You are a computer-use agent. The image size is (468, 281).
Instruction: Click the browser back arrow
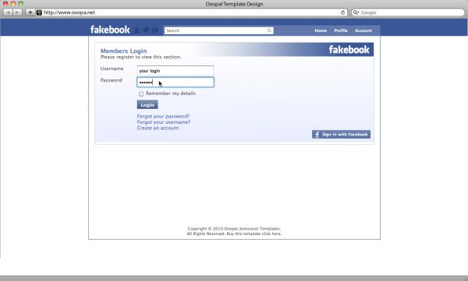click(8, 12)
